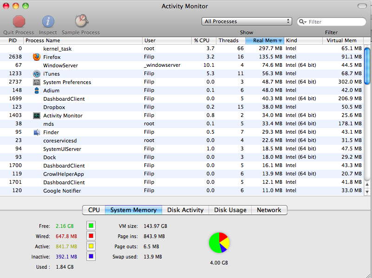
Task: Click the red Wired memory color swatch
Action: click(x=91, y=236)
